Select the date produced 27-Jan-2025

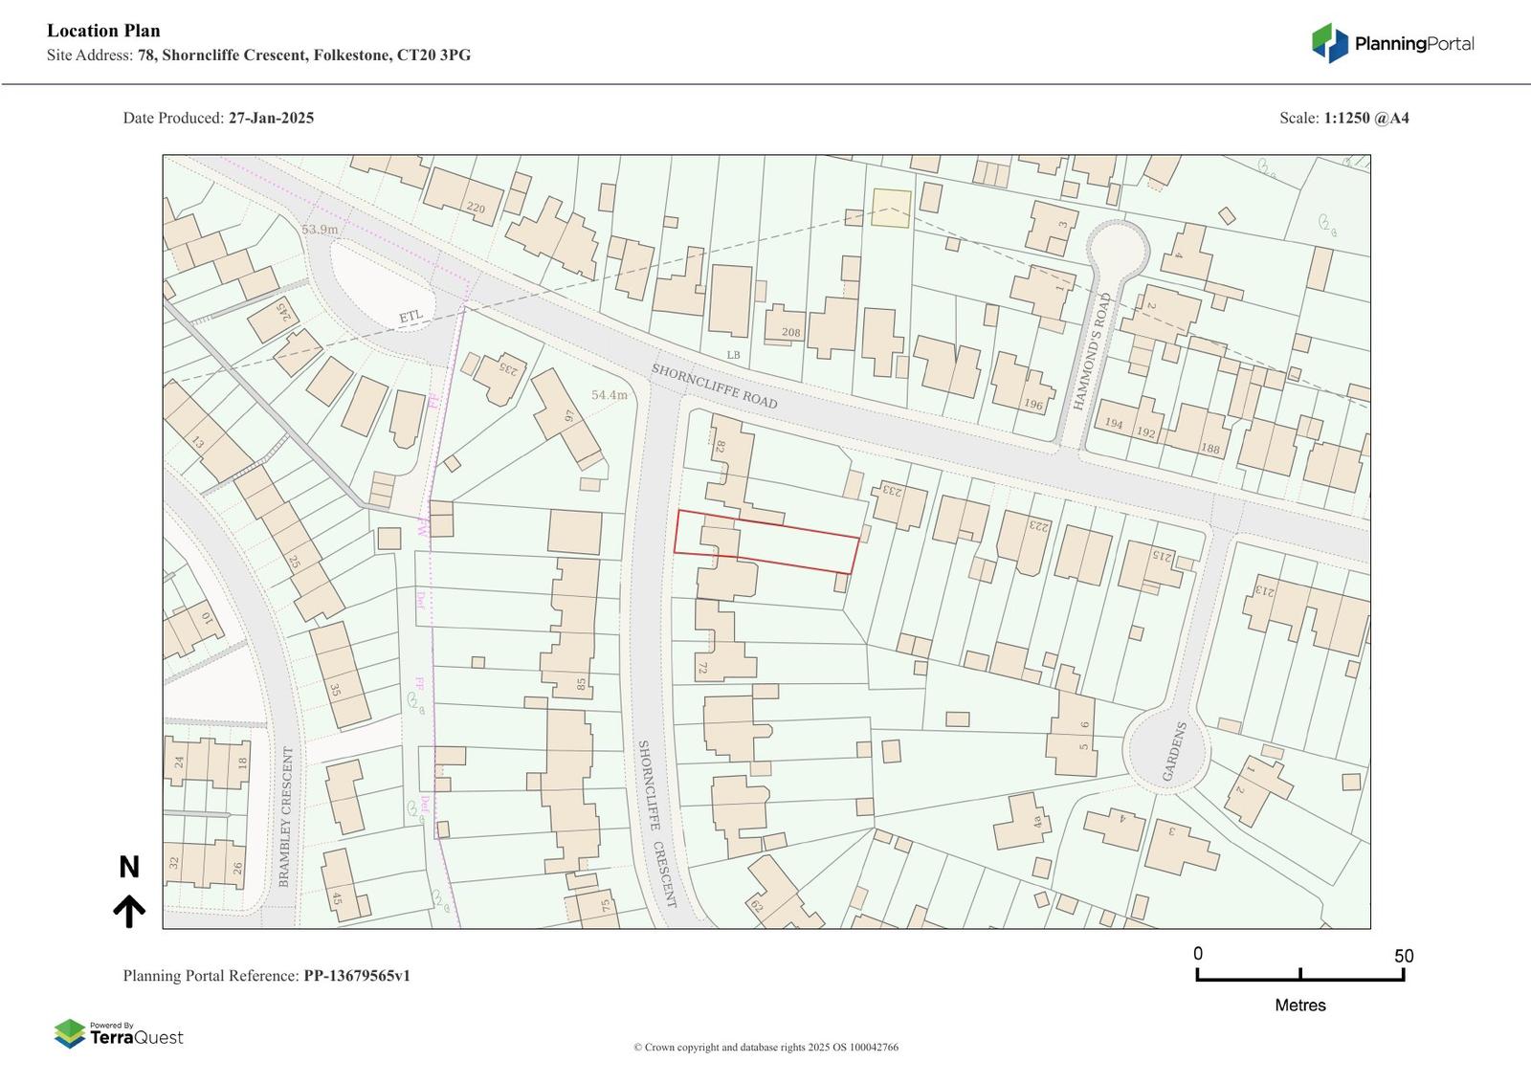point(271,118)
